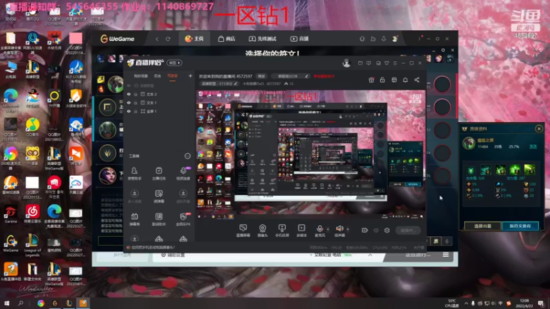Open the 弹幕秀 tool
Screen dimensions: 550x309
point(134,219)
